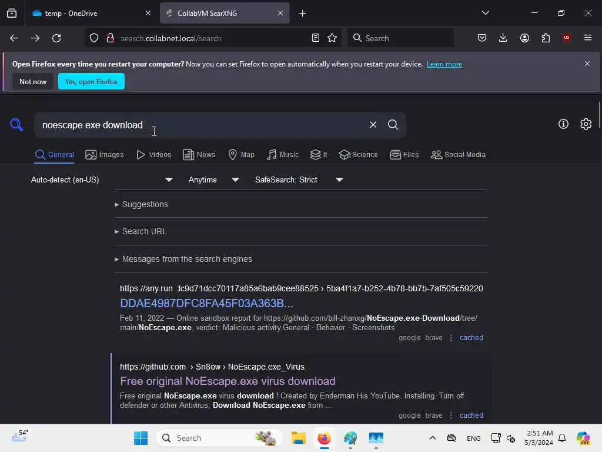Screen dimensions: 602x452
Task: Save page to Pocket
Action: (482, 38)
